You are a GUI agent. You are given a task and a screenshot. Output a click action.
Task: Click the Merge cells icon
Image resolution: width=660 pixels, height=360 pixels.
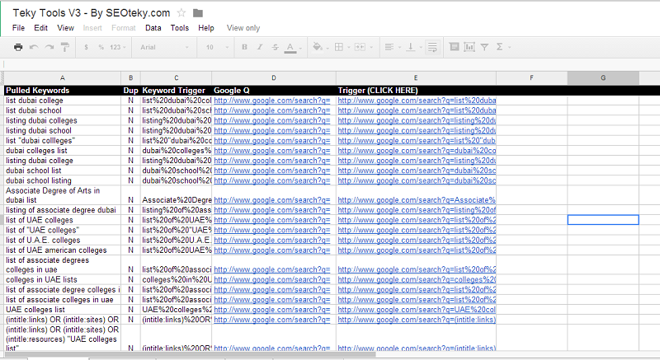click(360, 47)
